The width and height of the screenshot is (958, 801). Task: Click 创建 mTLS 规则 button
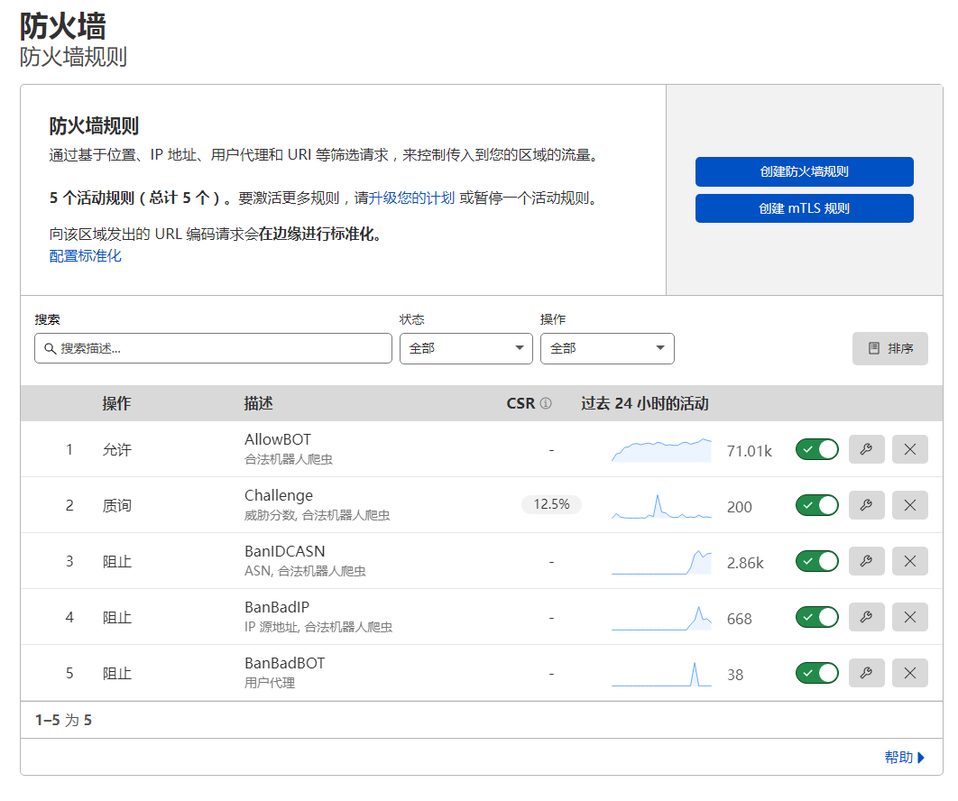pos(804,208)
